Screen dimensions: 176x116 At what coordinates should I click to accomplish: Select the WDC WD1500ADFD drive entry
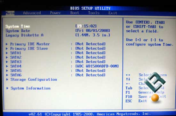coord(97,66)
